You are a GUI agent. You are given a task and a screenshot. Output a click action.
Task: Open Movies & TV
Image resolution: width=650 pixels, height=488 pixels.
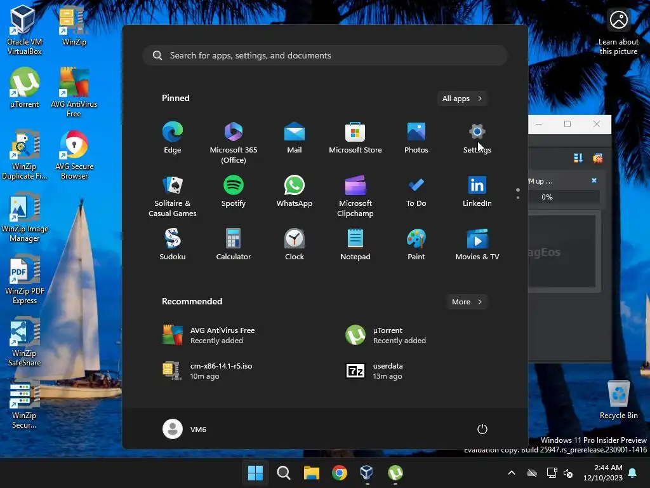pos(477,245)
